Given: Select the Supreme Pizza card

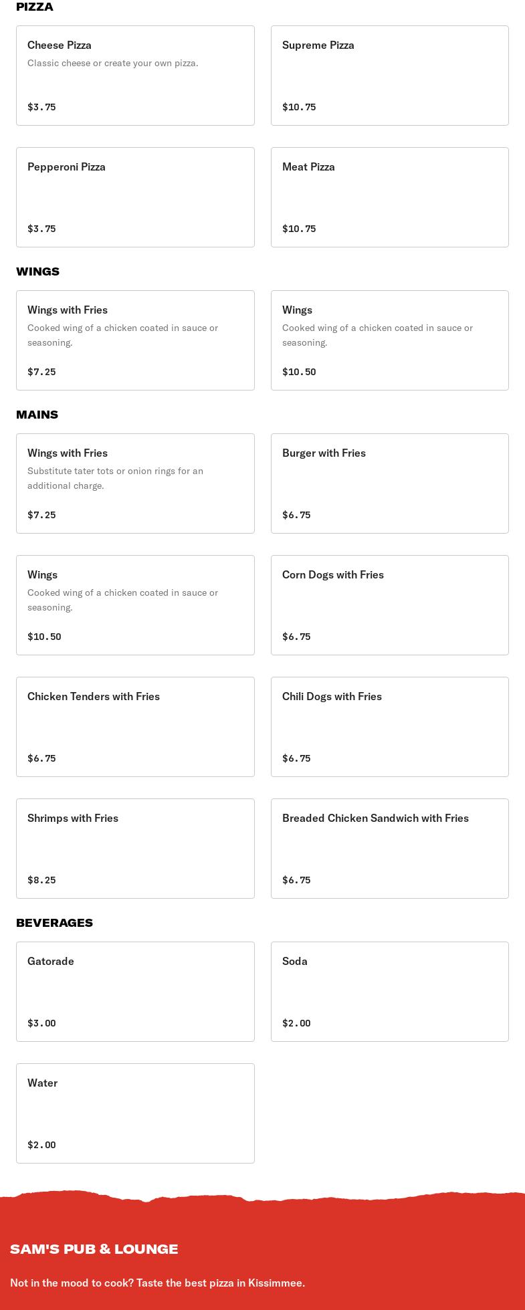Looking at the screenshot, I should point(389,76).
